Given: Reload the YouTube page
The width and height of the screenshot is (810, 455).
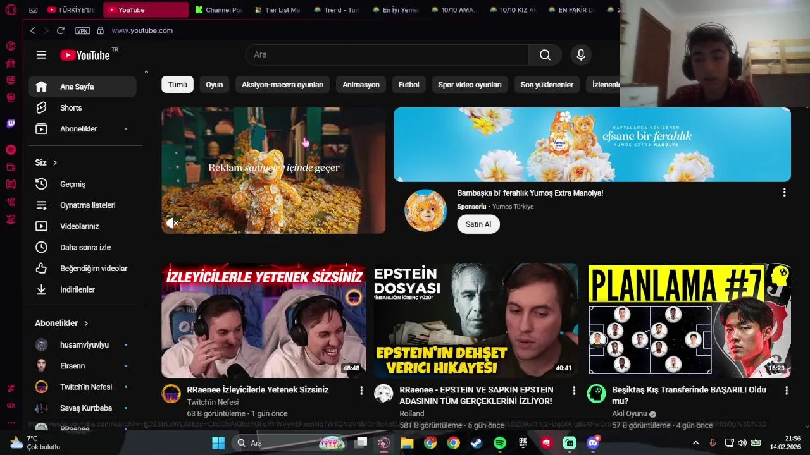Looking at the screenshot, I should pos(61,30).
